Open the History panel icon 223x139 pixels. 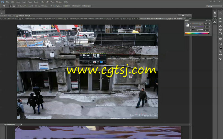(220, 13)
